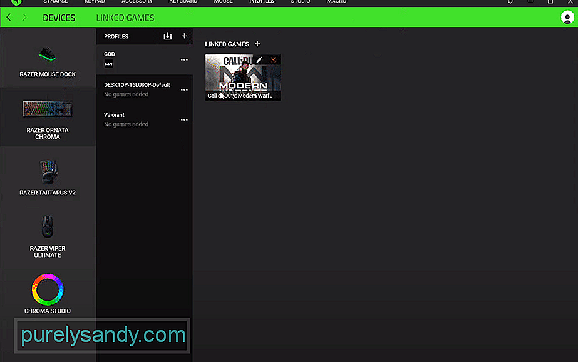Screen dimensions: 578x362
Task: Add a new profile with plus icon
Action: [184, 36]
